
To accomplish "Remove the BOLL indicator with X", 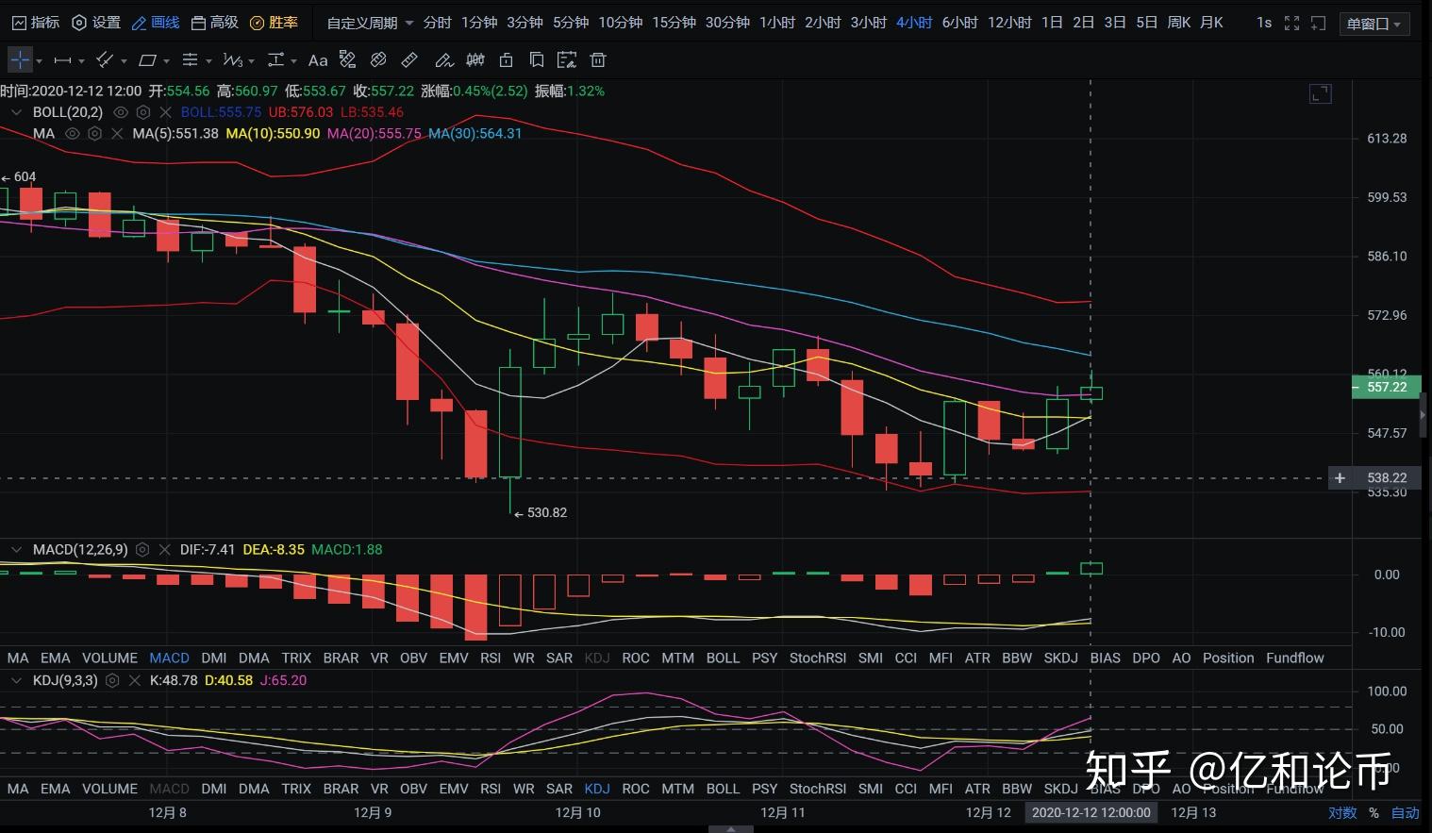I will tap(166, 112).
